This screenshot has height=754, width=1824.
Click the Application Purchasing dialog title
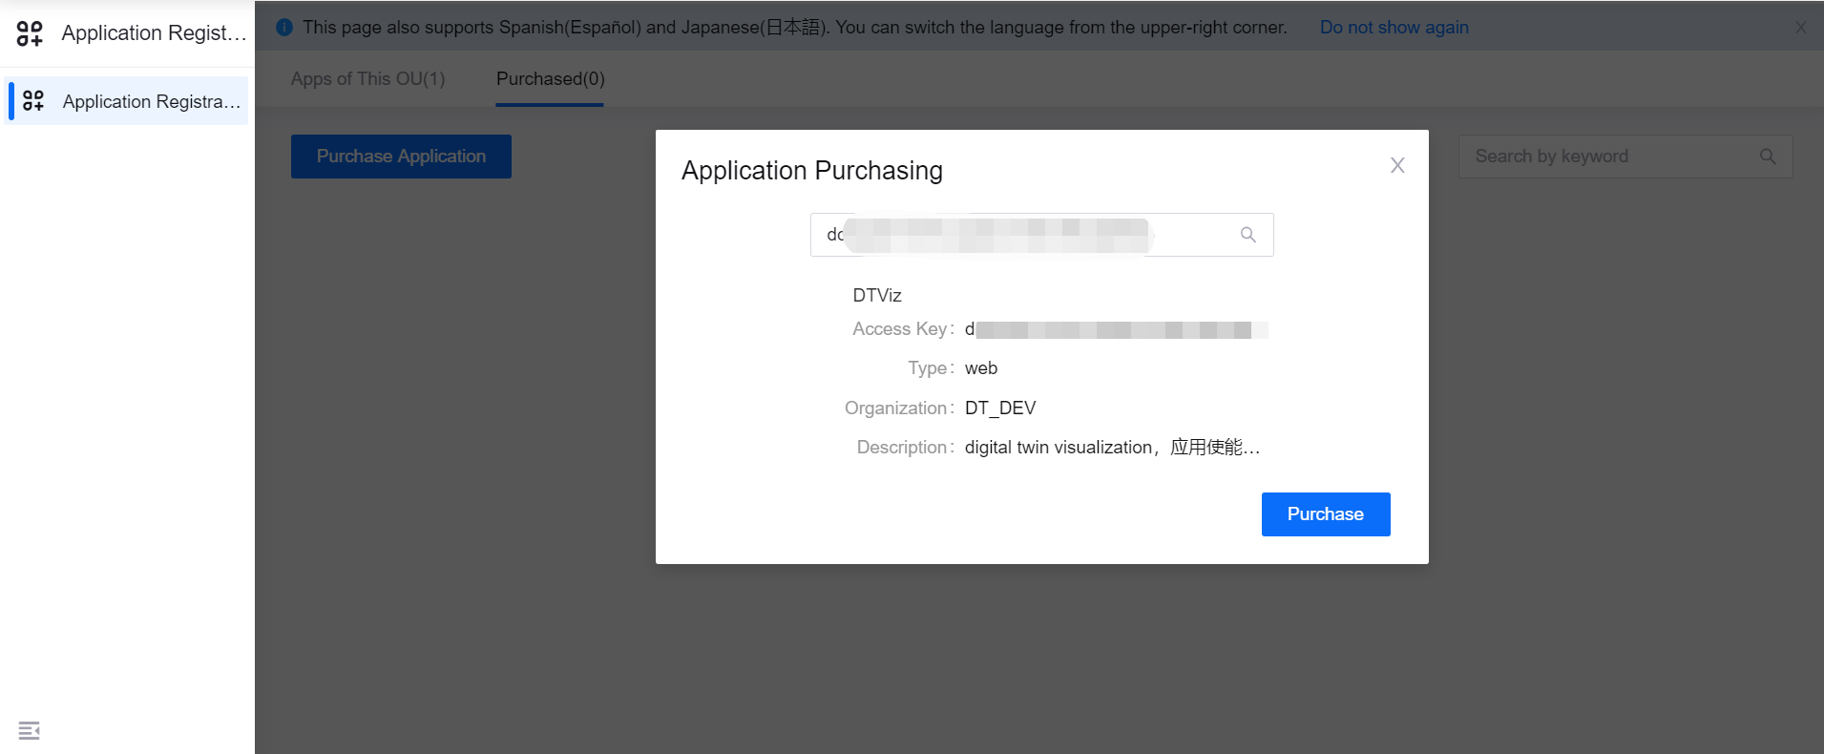click(x=812, y=171)
